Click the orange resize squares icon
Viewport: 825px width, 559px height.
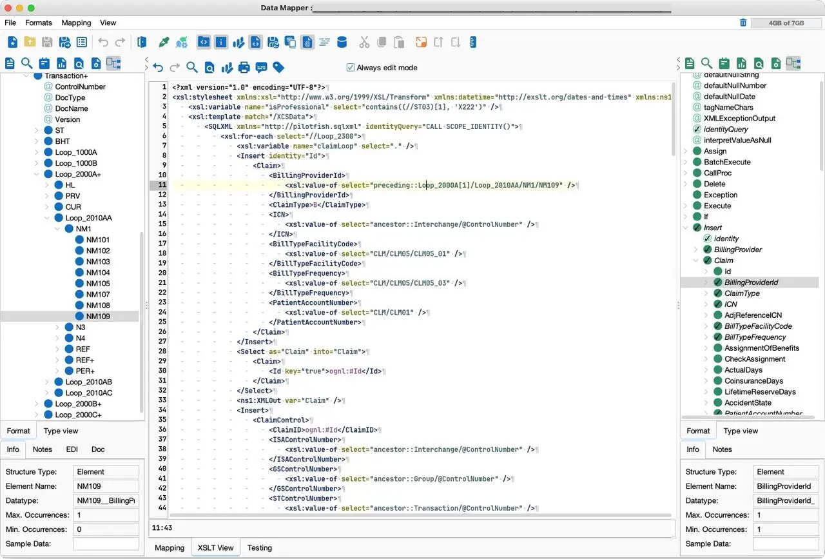click(x=421, y=43)
